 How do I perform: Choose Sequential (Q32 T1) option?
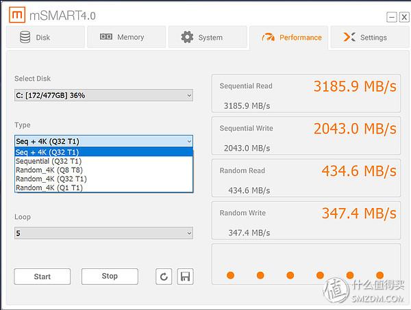[x=104, y=161]
